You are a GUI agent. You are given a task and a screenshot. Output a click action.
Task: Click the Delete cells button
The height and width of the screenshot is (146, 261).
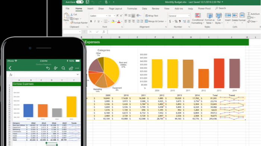point(235,18)
